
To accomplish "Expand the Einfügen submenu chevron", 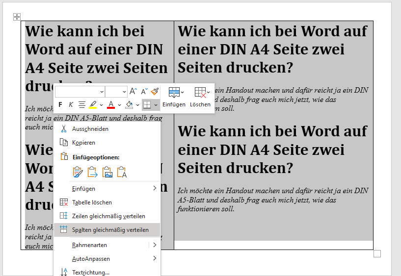I will click(155, 188).
